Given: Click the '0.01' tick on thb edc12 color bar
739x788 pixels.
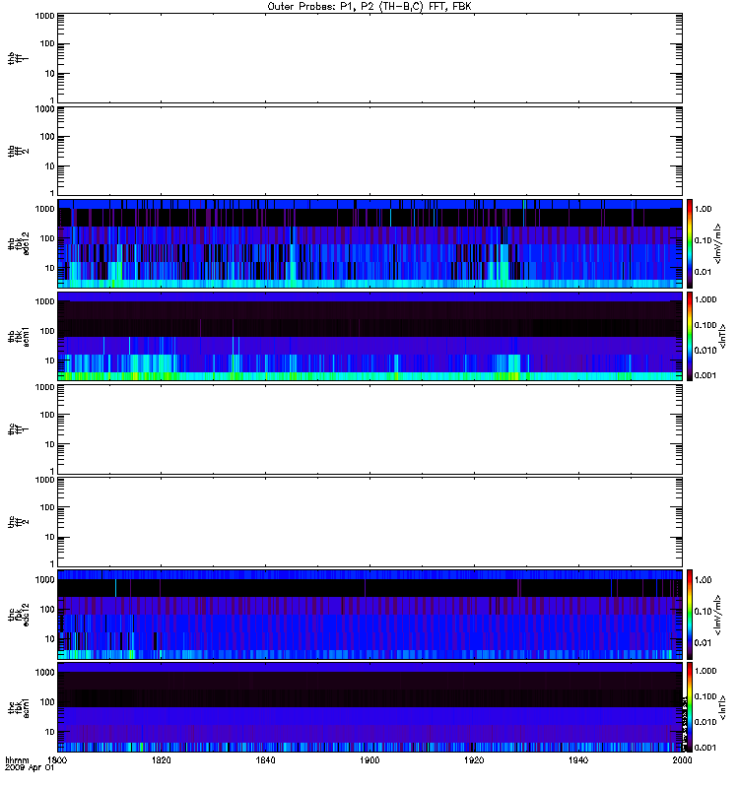Looking at the screenshot, I should point(703,272).
